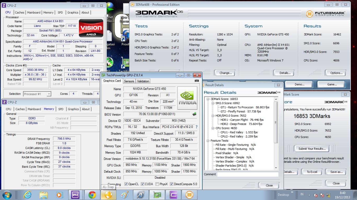Click the 3DMark06 title bar icon

coord(133,4)
